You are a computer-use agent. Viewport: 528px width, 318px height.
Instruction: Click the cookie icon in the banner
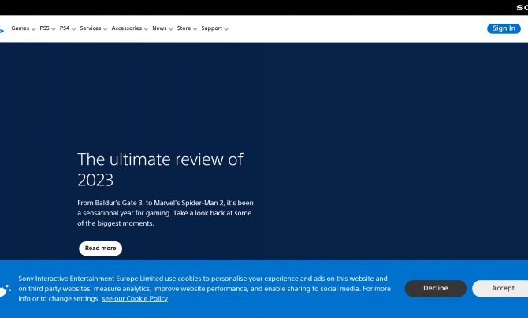tap(5, 290)
